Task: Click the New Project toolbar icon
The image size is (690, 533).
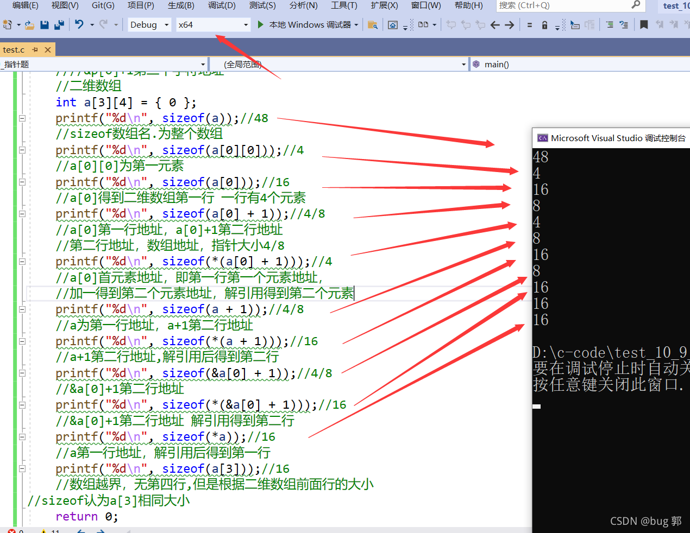Action: (8, 25)
